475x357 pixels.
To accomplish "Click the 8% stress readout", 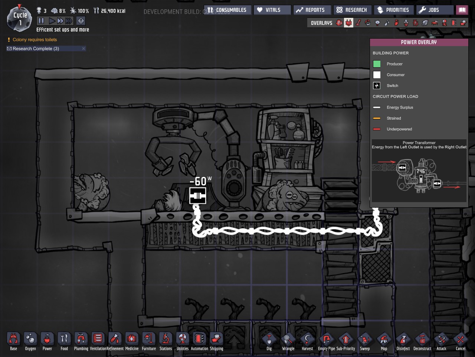I will coord(58,11).
